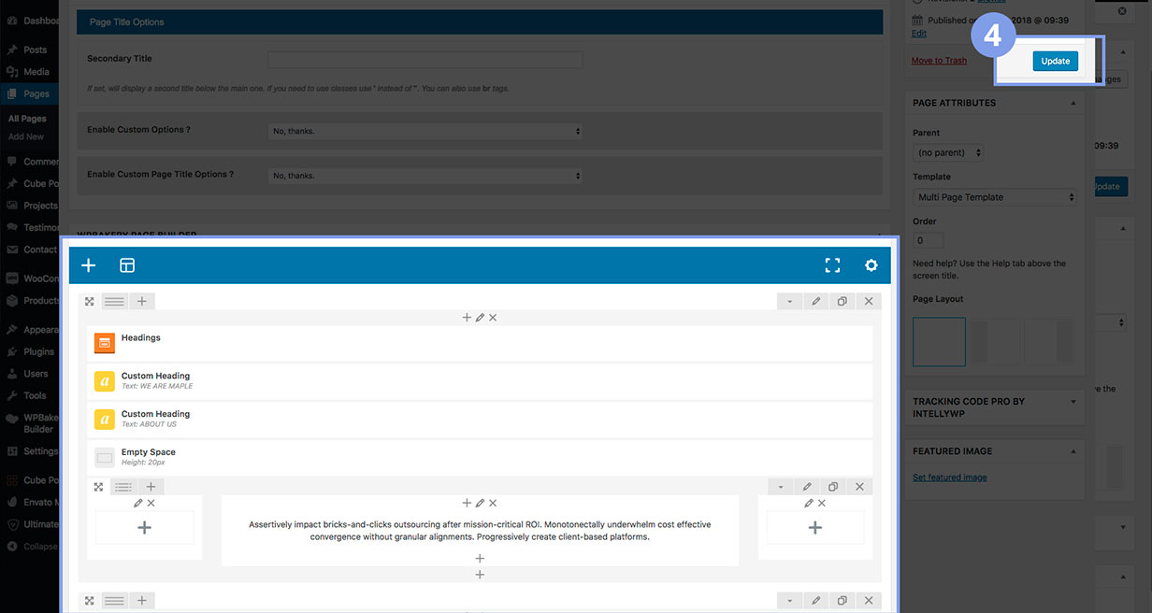The height and width of the screenshot is (613, 1152).
Task: Open Media in the WordPress sidebar
Action: (36, 72)
